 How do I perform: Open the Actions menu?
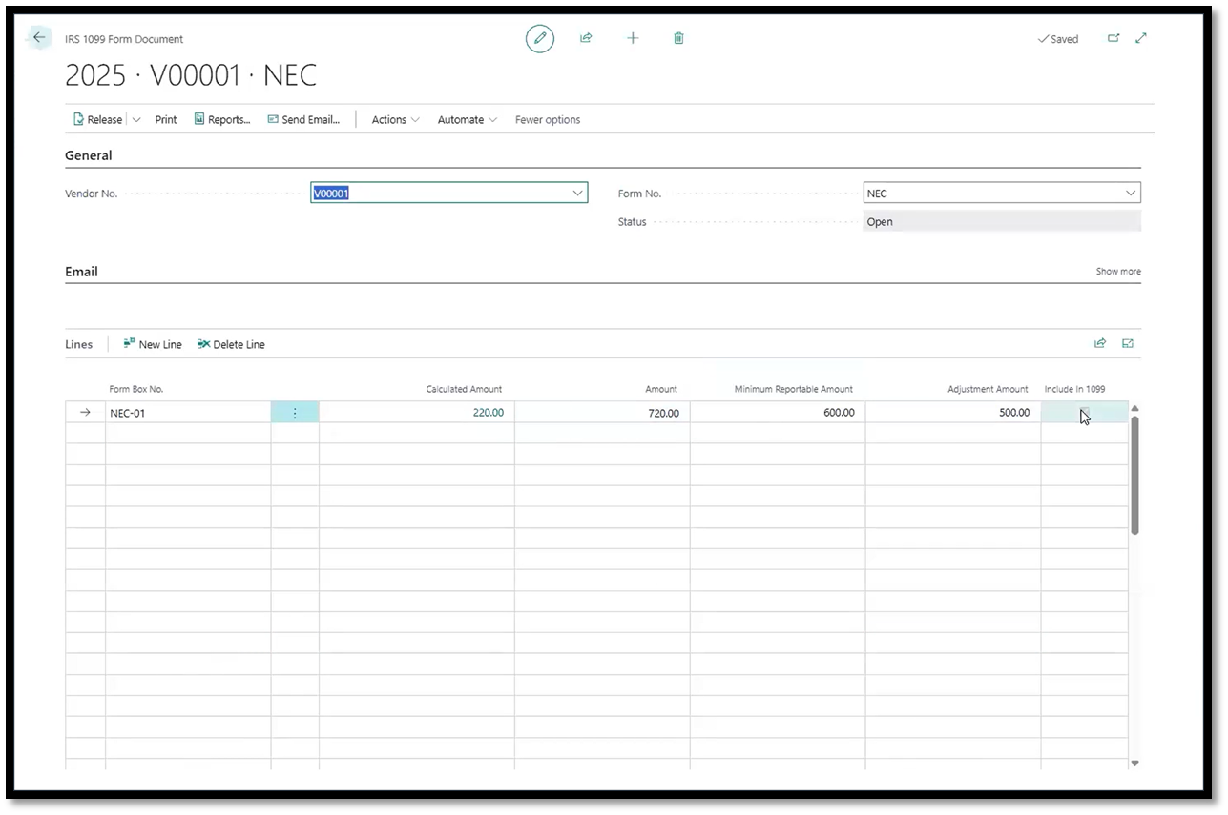coord(394,119)
